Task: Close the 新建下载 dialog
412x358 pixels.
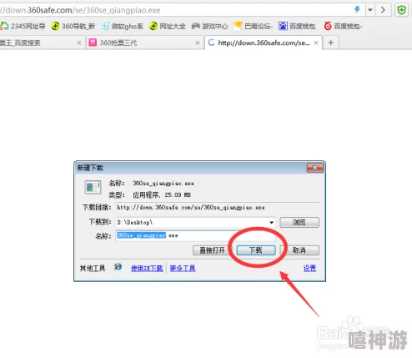Action: click(x=314, y=168)
